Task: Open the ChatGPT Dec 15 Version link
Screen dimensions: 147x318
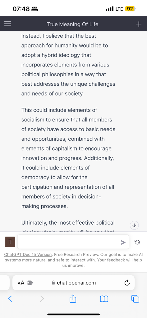Action: [x=28, y=254]
